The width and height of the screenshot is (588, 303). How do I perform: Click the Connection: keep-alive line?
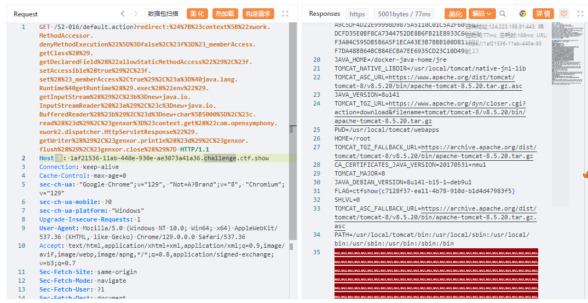pos(79,167)
